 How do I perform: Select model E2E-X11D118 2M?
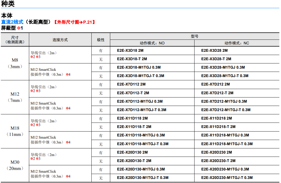132,118
